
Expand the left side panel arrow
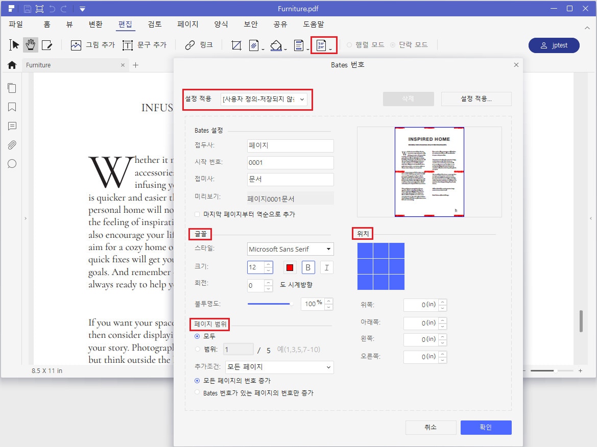[26, 218]
